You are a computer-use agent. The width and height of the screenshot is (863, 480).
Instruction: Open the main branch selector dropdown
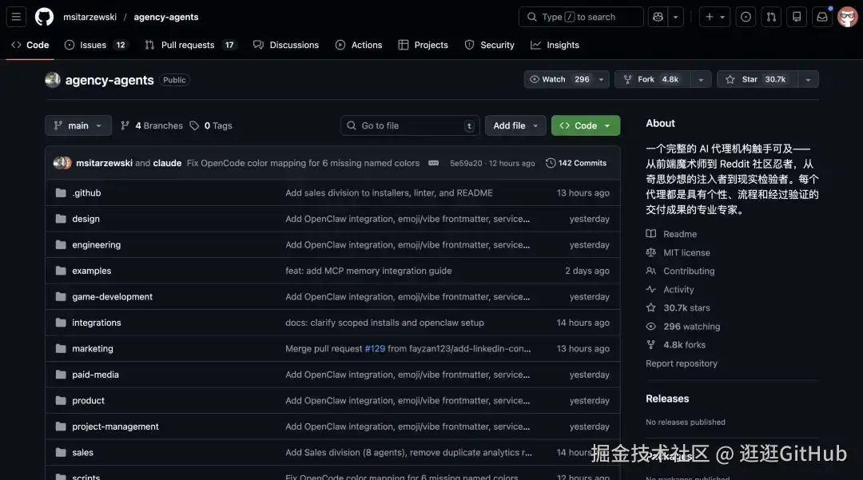pos(78,125)
